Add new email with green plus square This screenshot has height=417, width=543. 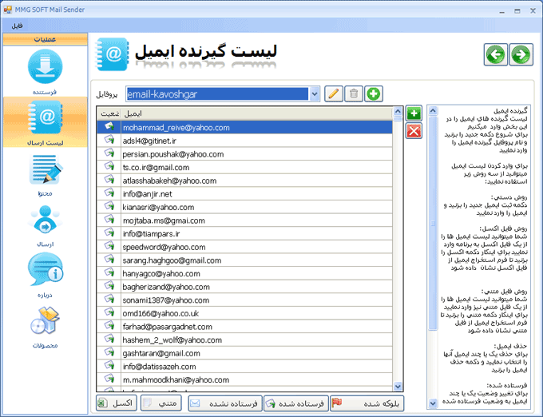click(x=414, y=113)
